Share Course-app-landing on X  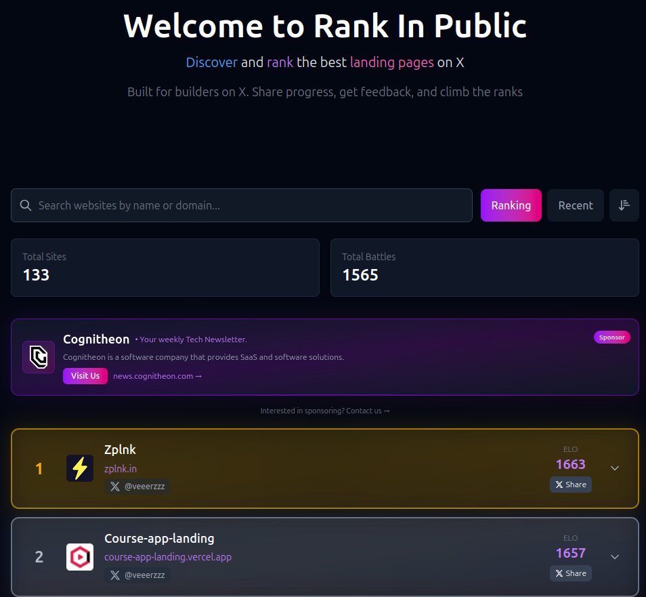(x=571, y=573)
